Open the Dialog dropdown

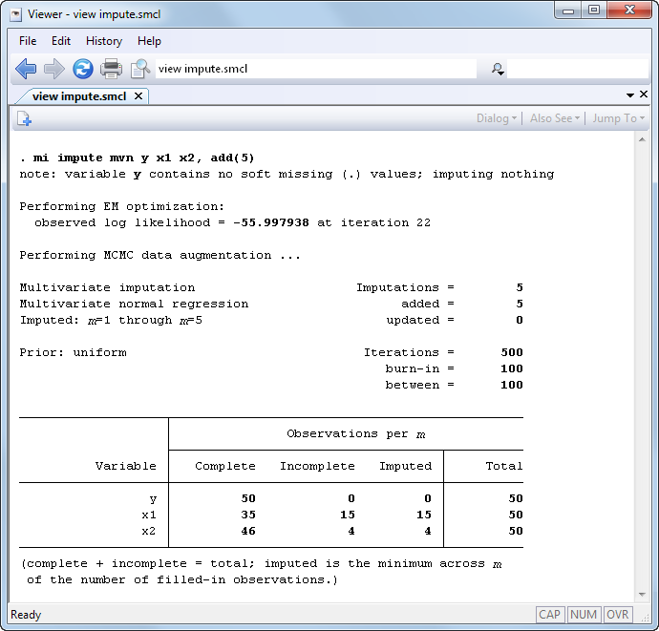pos(496,118)
